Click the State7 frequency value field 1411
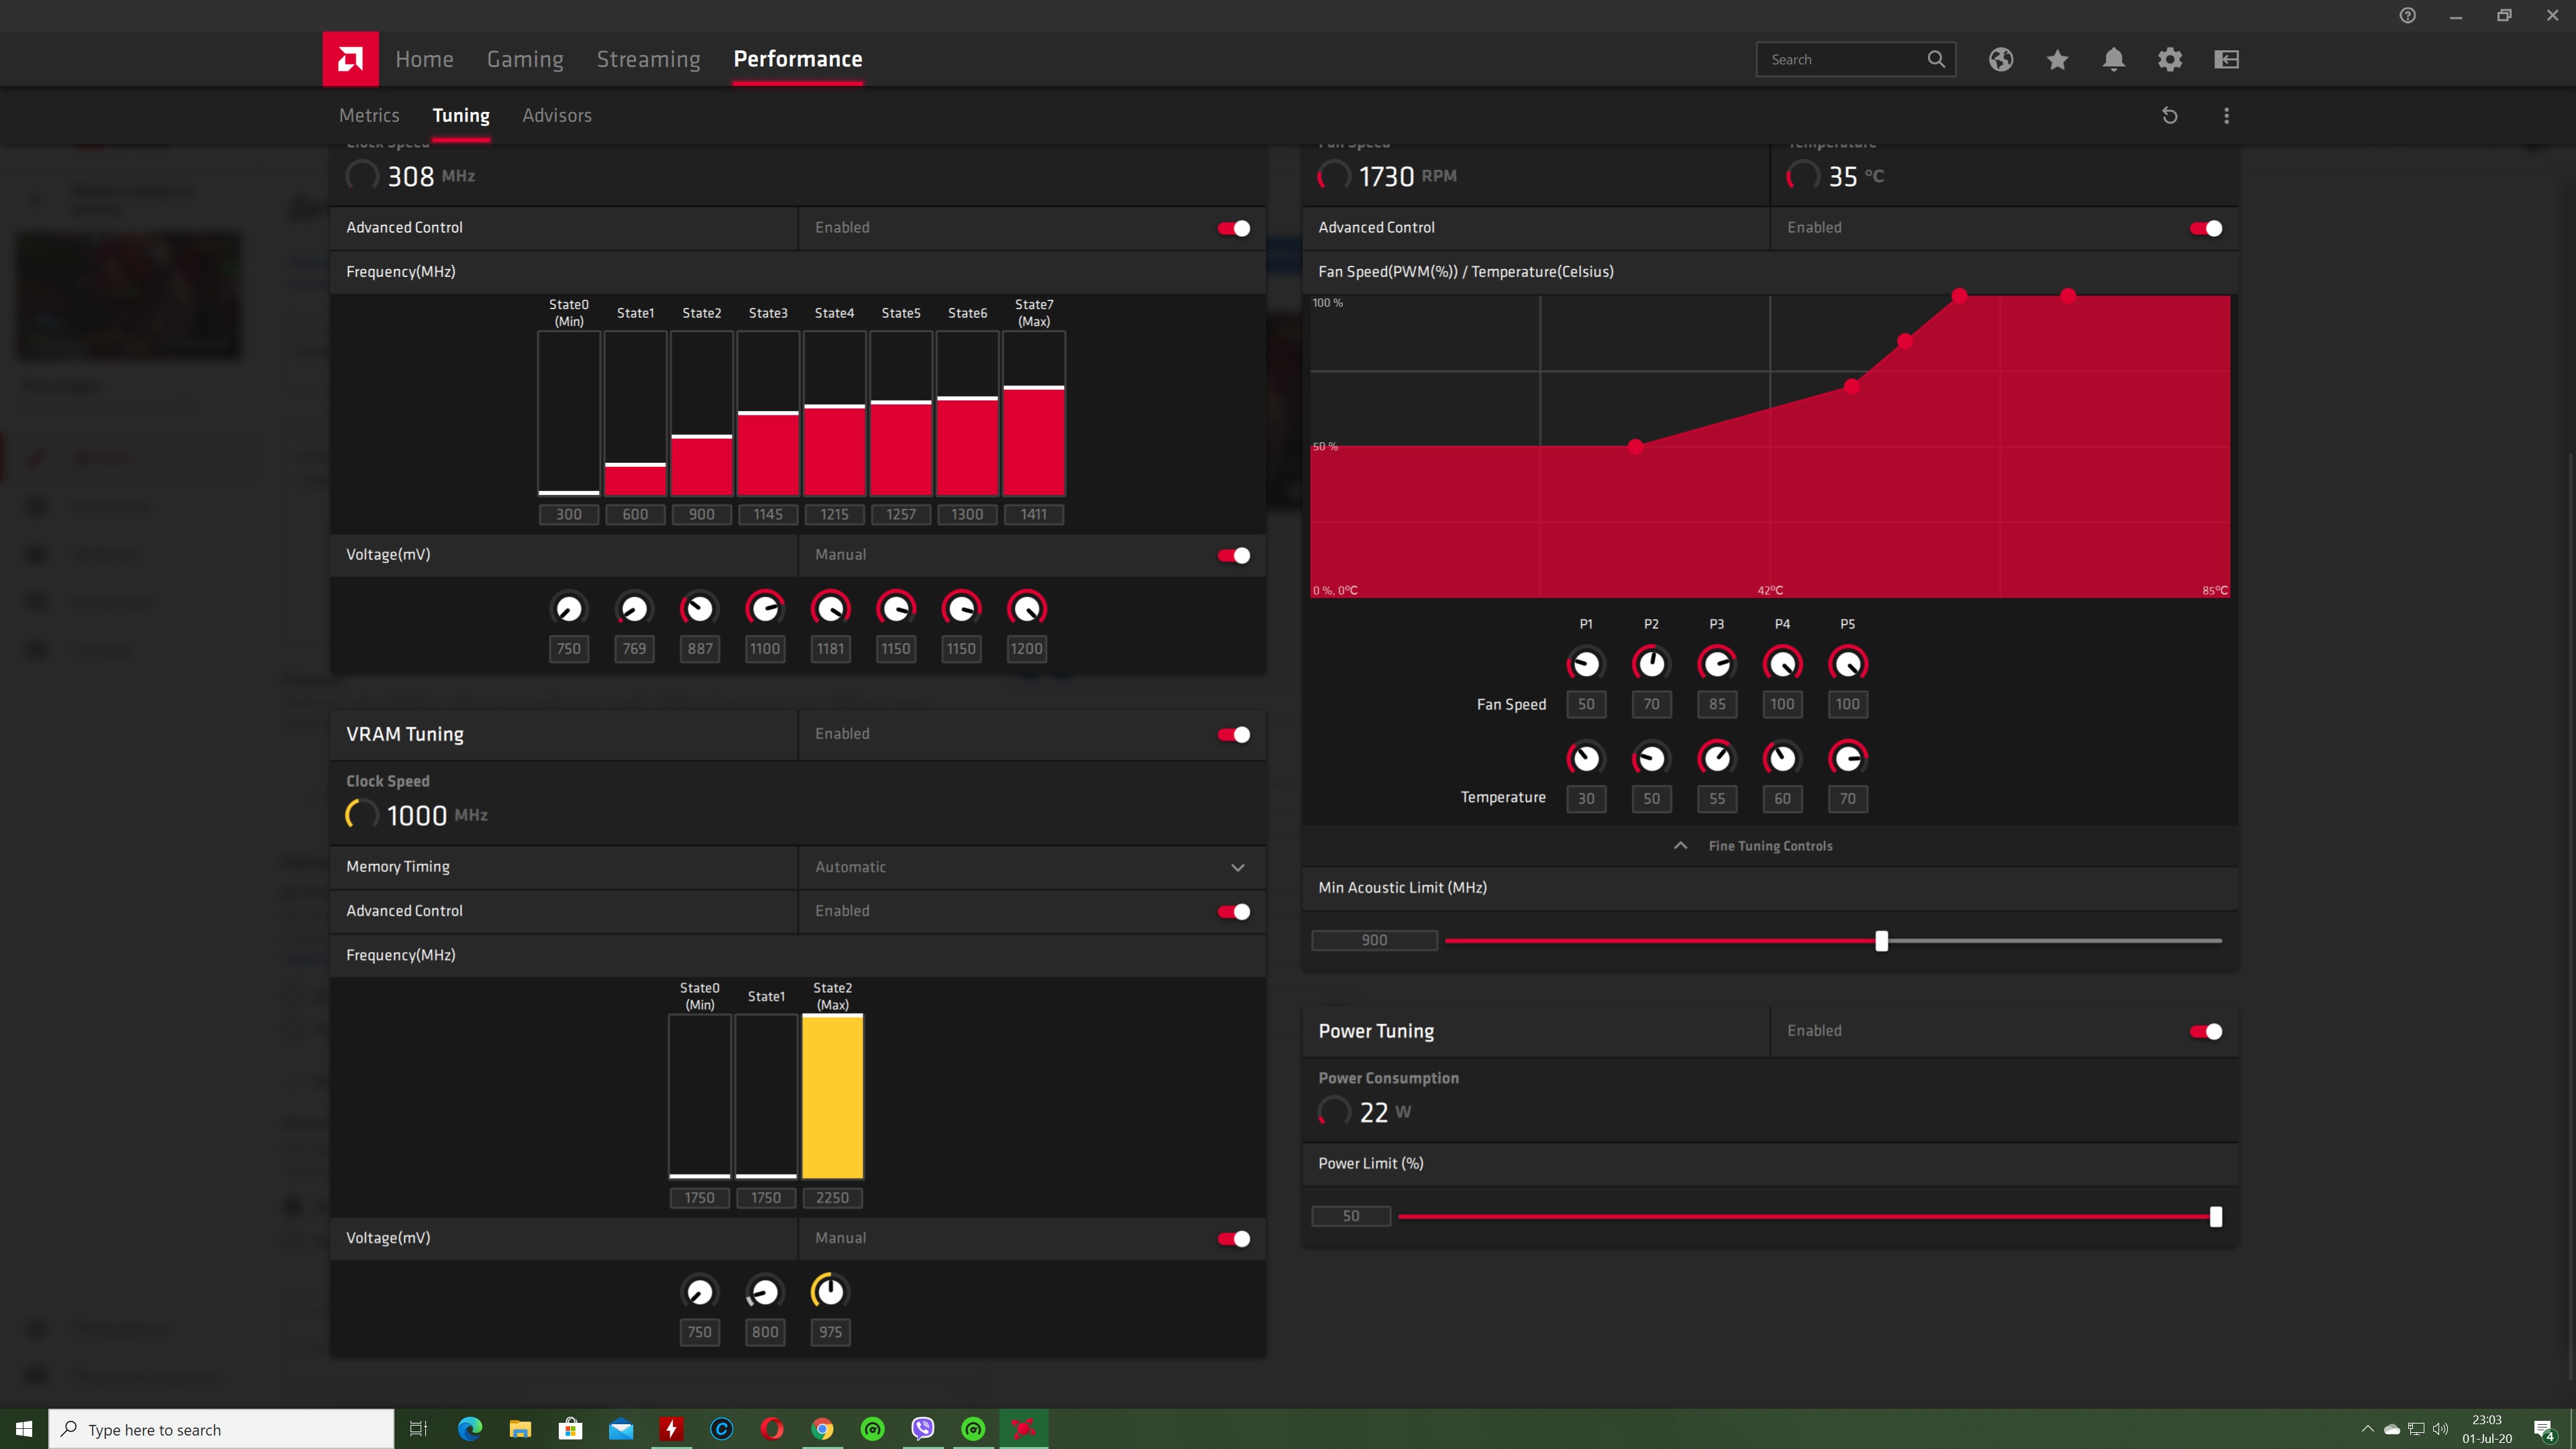 [1033, 515]
